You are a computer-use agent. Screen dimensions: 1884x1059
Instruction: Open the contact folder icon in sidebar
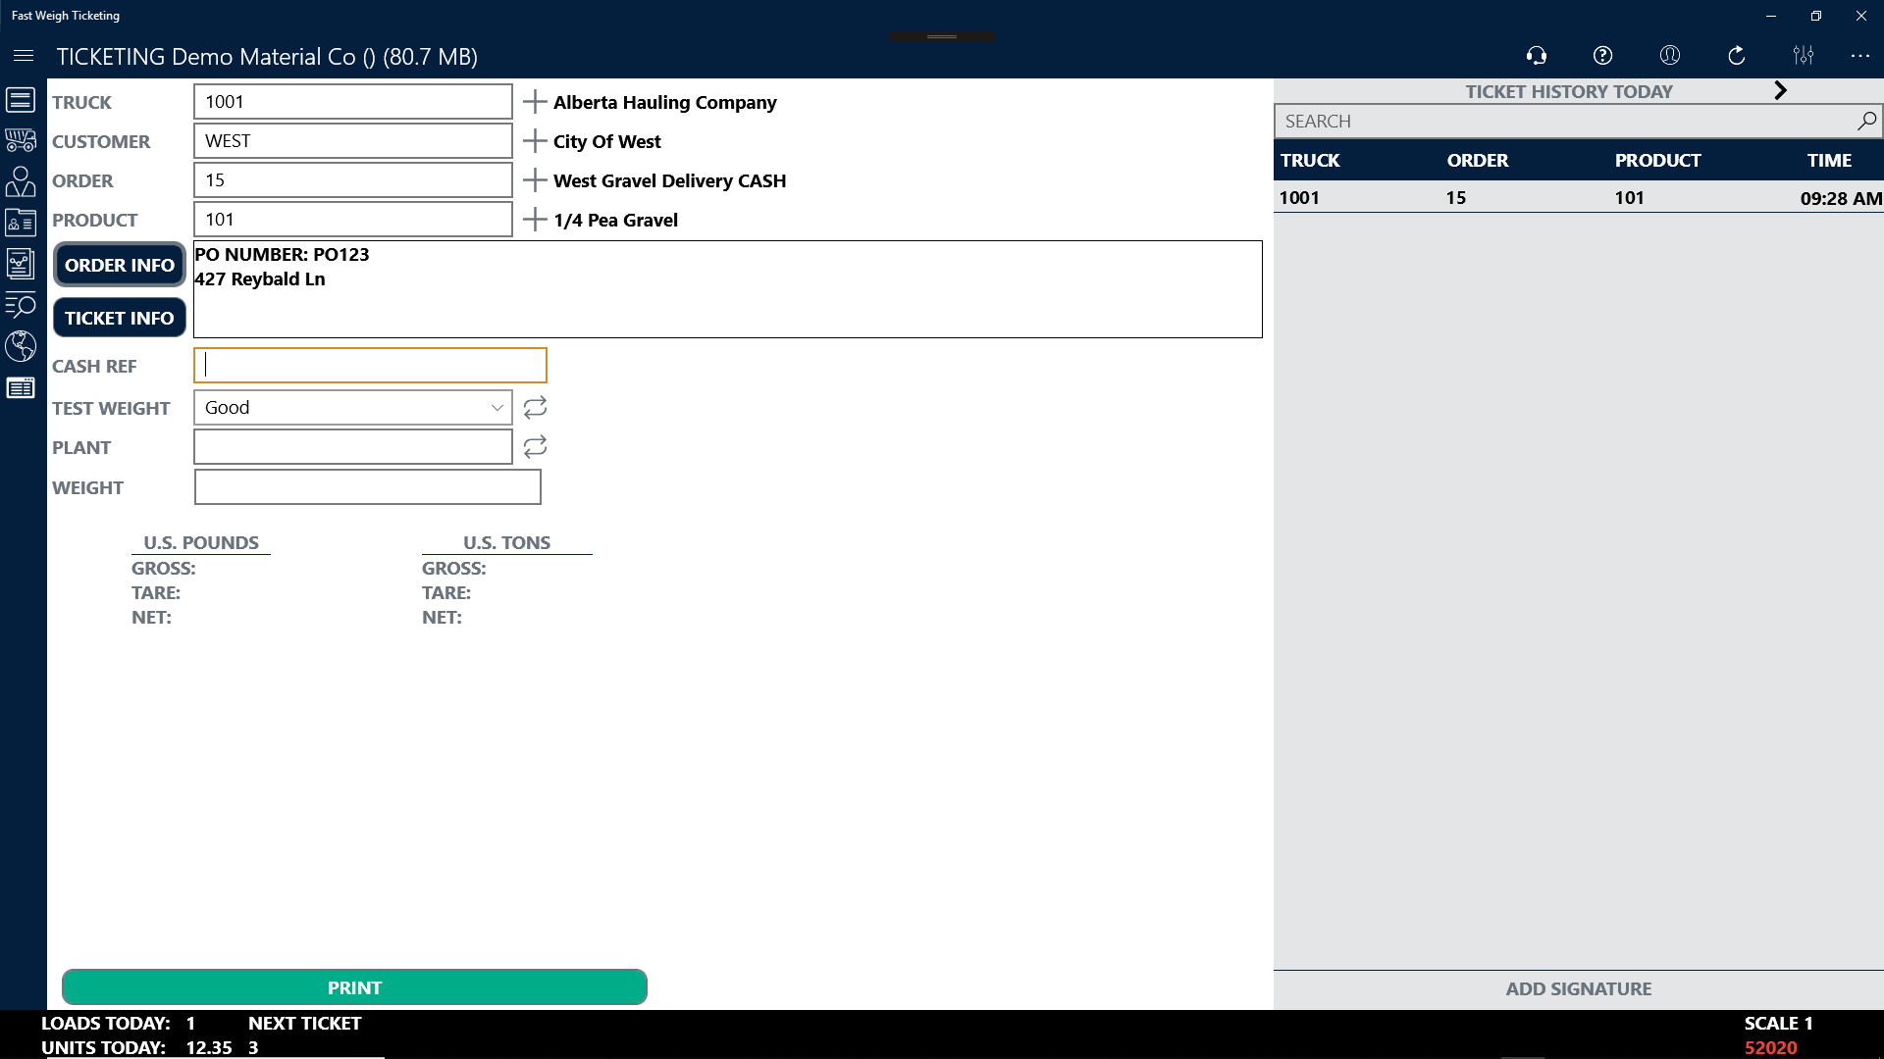coord(21,223)
